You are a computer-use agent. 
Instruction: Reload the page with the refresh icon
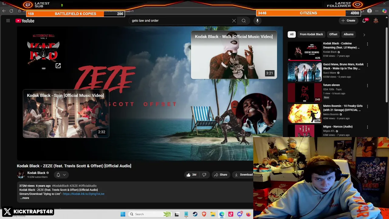pyautogui.click(x=11, y=11)
